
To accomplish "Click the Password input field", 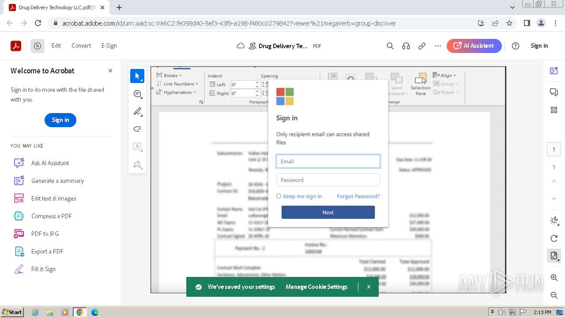I will coord(328,180).
